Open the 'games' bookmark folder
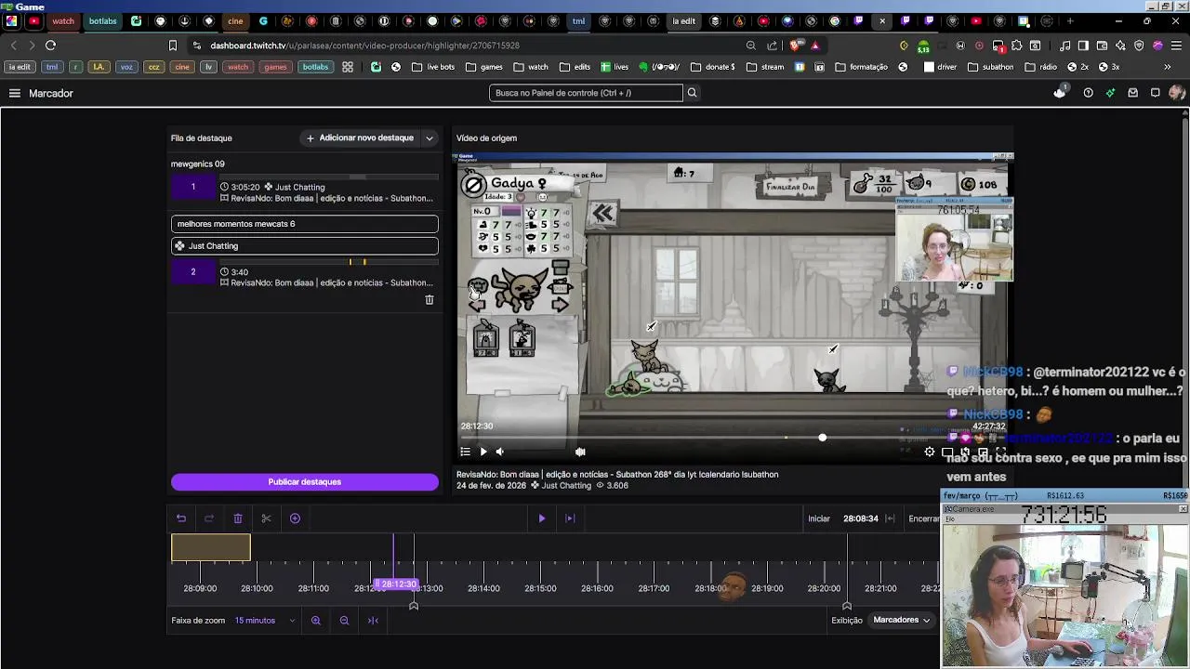1190x669 pixels. pyautogui.click(x=484, y=67)
